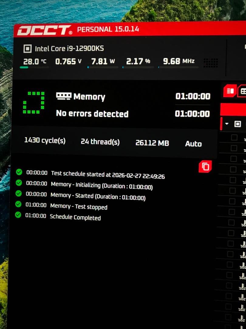246x329 pixels.
Task: Select the green check beside 'Memory - Initializing'
Action: (19, 183)
